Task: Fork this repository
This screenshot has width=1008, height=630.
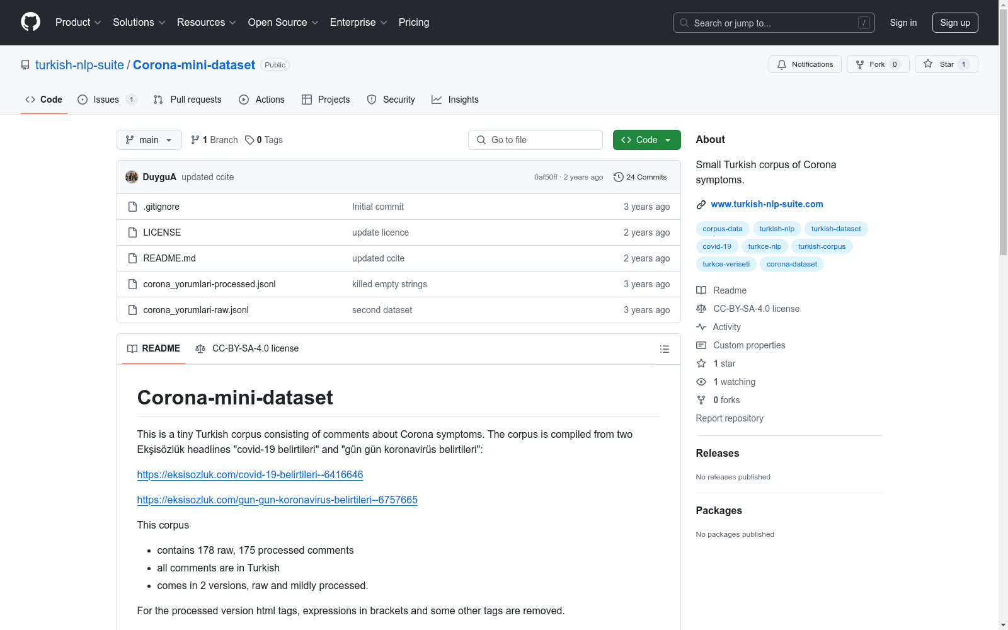Action: (878, 64)
